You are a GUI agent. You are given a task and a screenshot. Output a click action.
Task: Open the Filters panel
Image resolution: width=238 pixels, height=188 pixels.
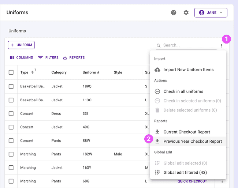tap(48, 58)
